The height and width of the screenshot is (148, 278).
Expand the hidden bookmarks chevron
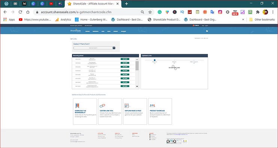point(243,19)
